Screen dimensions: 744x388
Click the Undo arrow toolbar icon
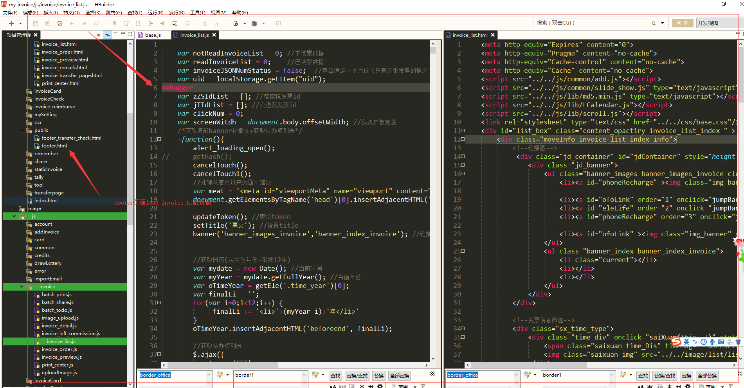coord(72,23)
